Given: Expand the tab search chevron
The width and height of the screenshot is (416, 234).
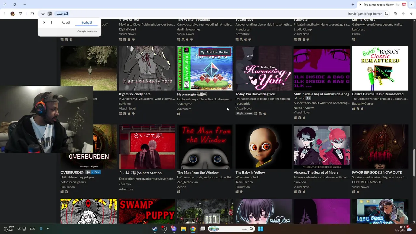Looking at the screenshot, I should tap(411, 4).
